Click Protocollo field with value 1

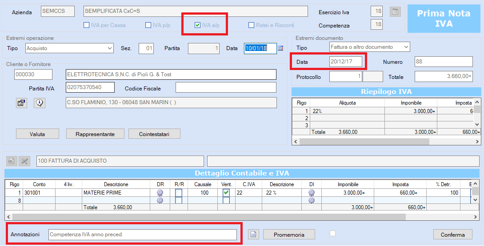(345, 76)
